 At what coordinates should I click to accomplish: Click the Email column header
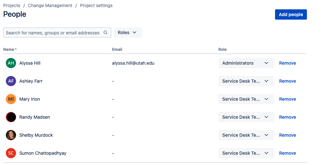tap(117, 49)
